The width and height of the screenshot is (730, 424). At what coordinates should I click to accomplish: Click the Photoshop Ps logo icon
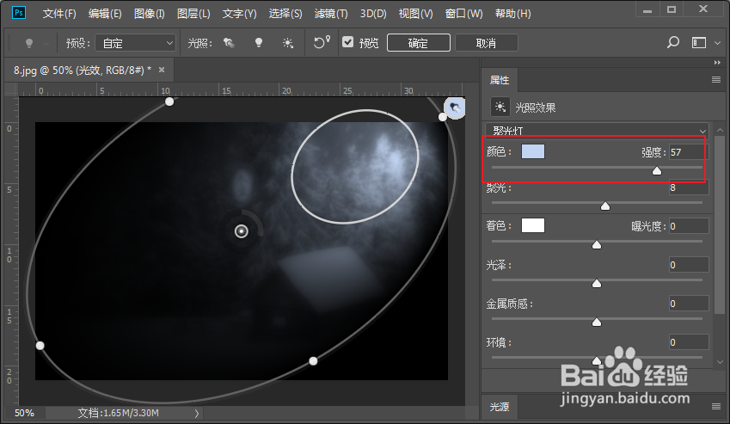19,13
